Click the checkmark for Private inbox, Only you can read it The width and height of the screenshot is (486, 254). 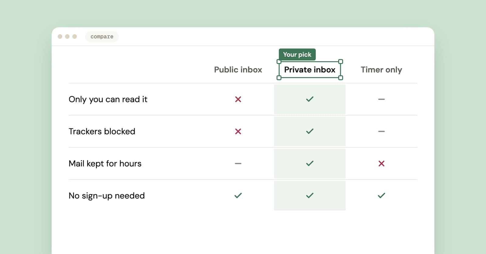pos(310,99)
